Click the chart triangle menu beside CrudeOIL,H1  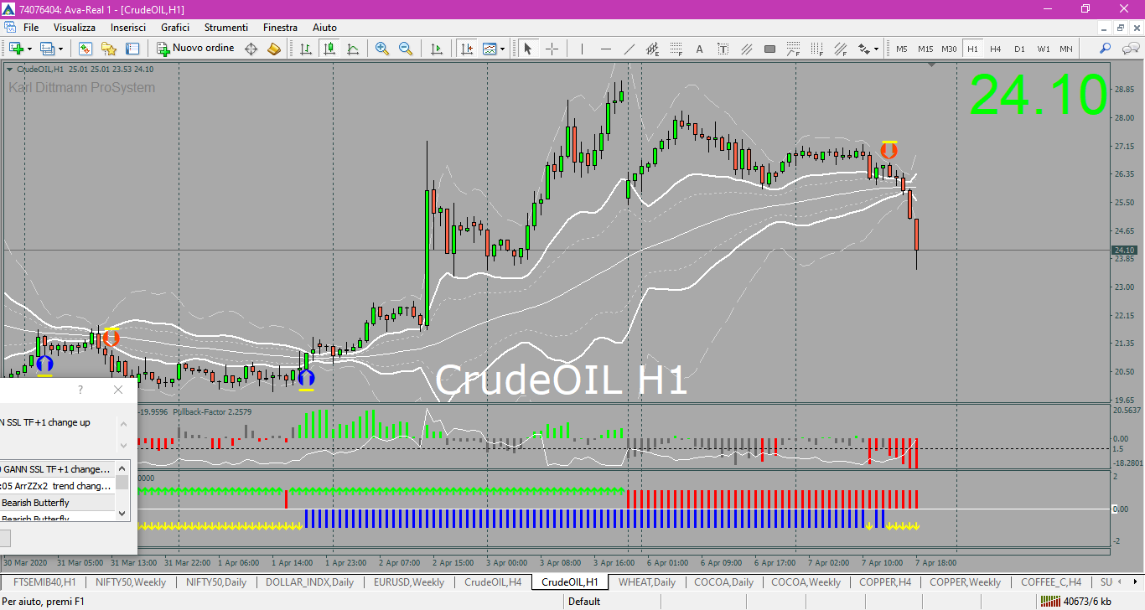click(10, 70)
